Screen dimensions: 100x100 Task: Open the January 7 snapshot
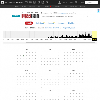(24, 56)
